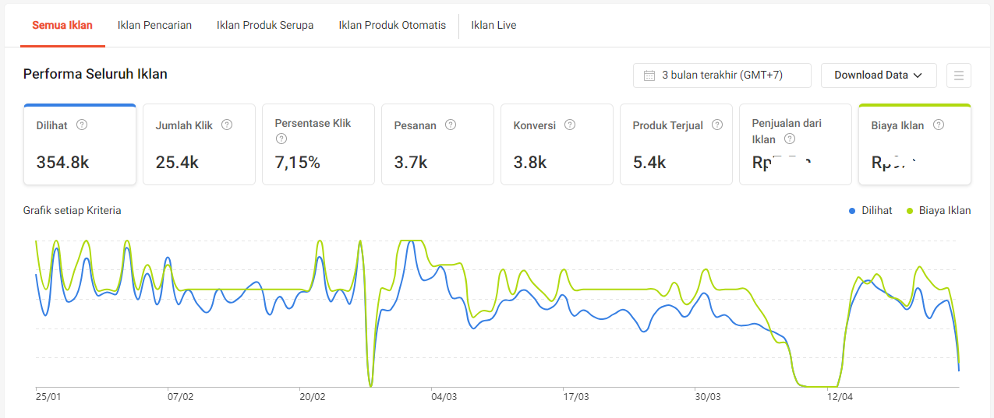
Task: Click help icon beside Konversi
Action: (x=570, y=125)
